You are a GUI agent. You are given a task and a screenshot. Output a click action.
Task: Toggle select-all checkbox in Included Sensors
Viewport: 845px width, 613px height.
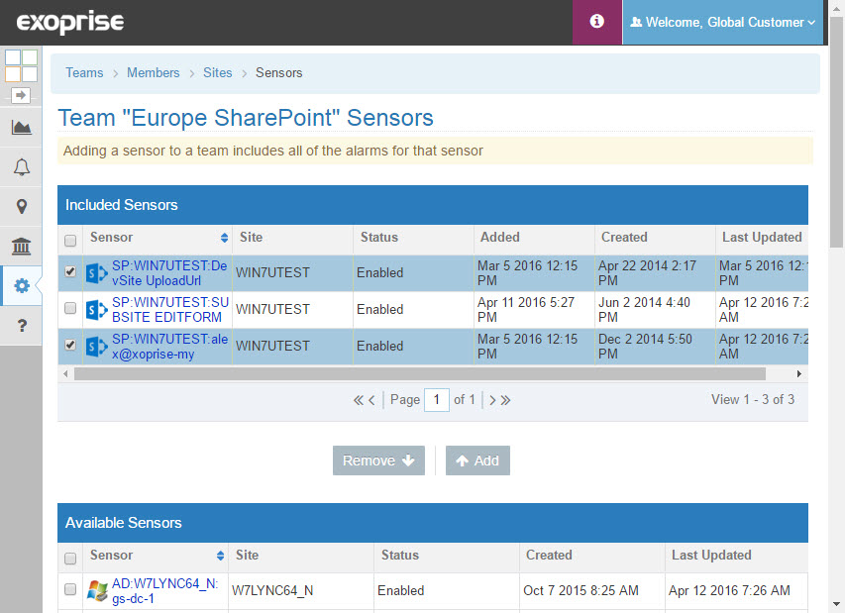tap(70, 241)
